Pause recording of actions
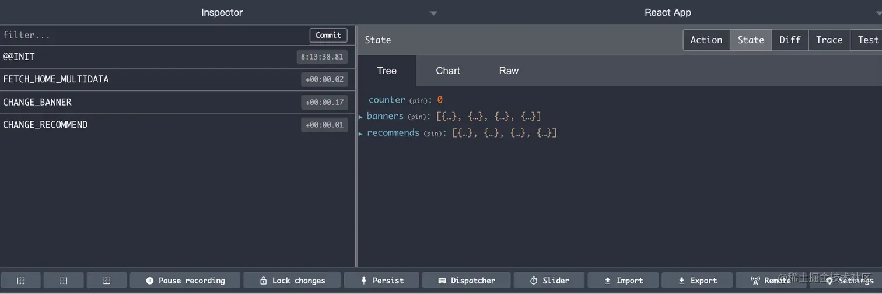 [x=185, y=281]
